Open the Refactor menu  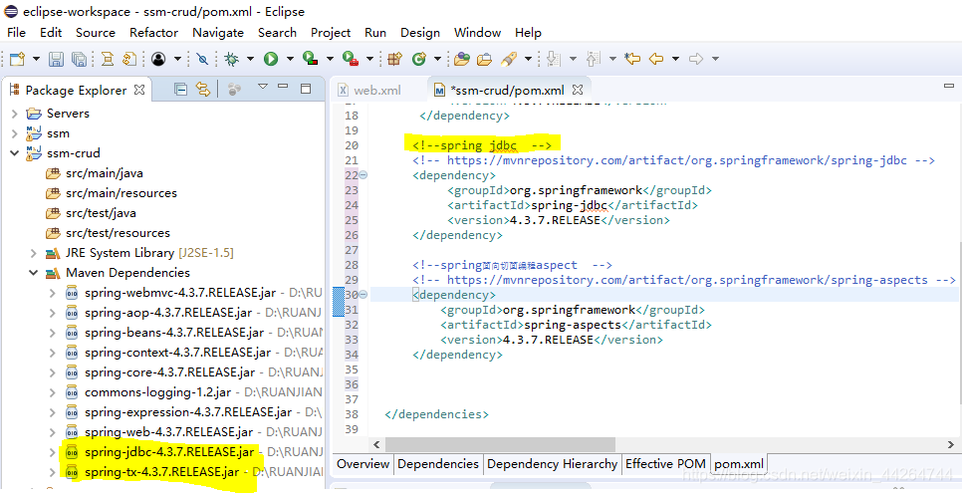(x=154, y=33)
